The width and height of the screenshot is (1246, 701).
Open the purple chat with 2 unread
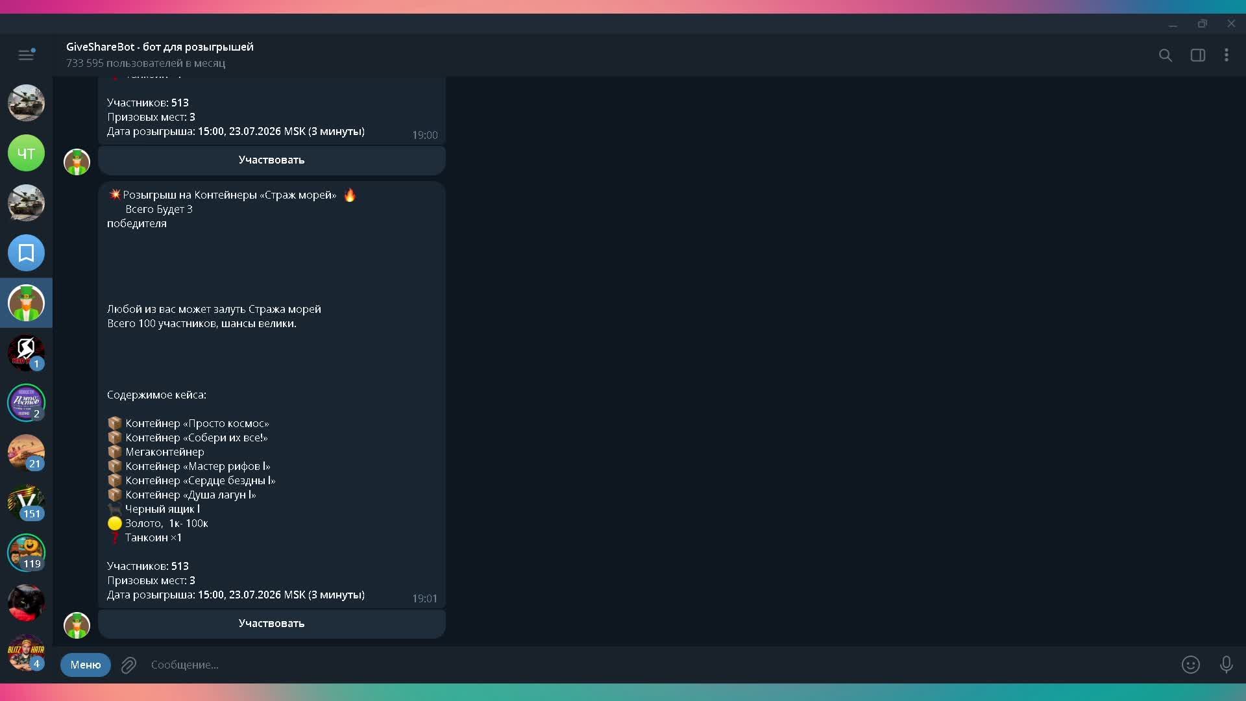tap(26, 403)
